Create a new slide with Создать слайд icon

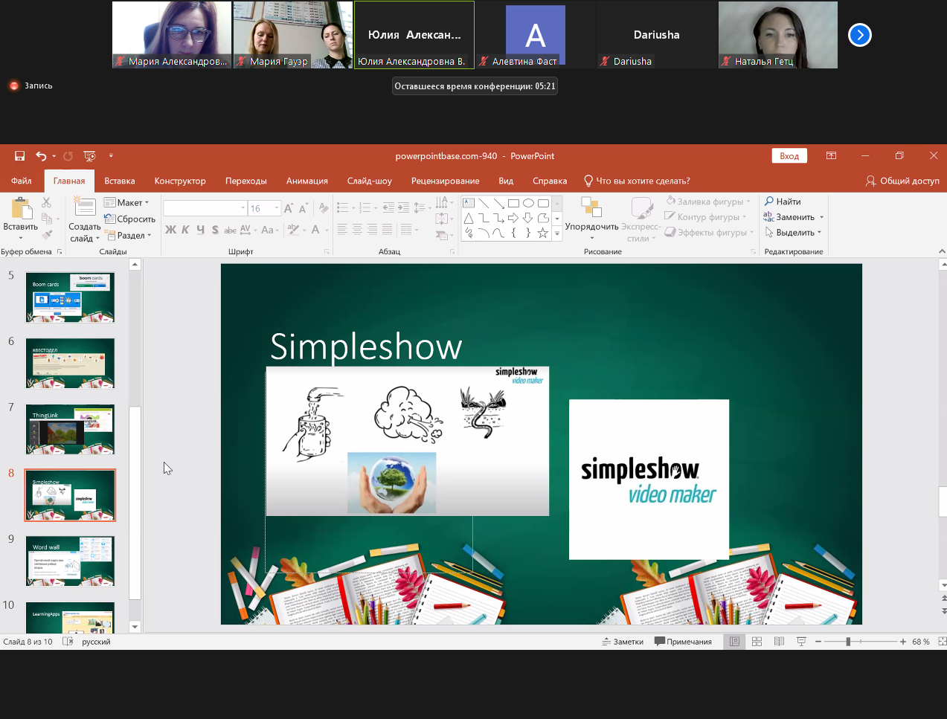84,207
